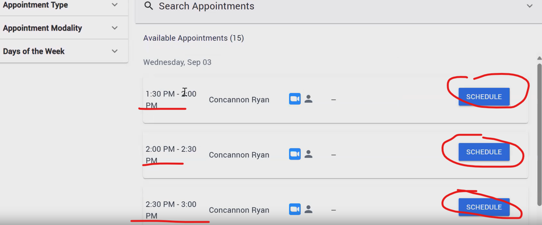542x225 pixels.
Task: Select Concannon Ryan in the 1:30 PM row
Action: click(239, 100)
